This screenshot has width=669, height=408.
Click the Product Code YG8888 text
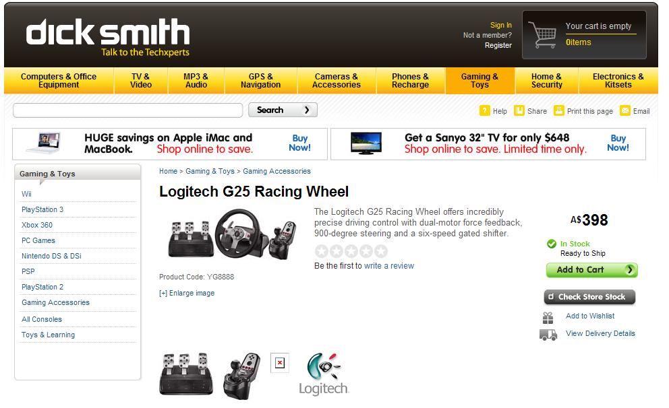[x=197, y=277]
